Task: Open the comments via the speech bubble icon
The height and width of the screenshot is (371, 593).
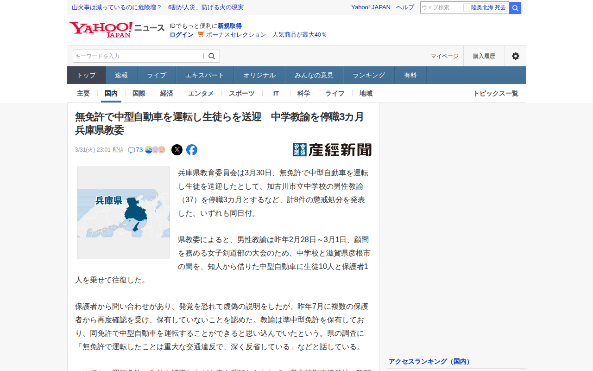Action: tap(132, 150)
